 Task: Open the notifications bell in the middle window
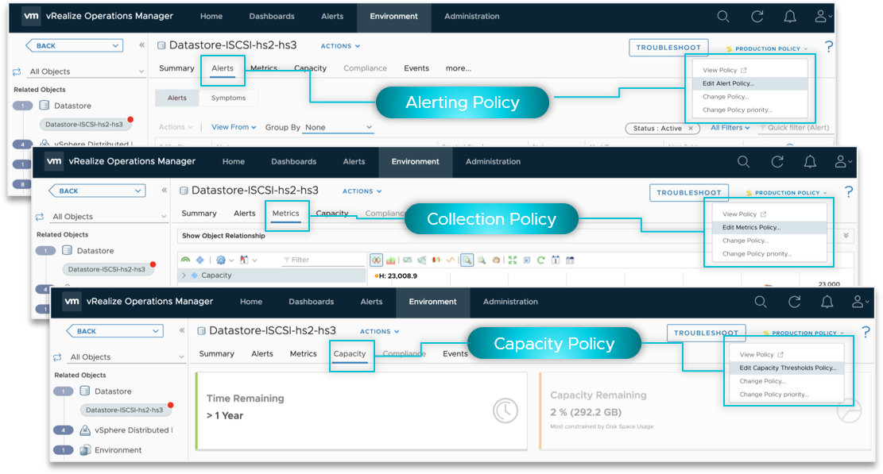[810, 162]
